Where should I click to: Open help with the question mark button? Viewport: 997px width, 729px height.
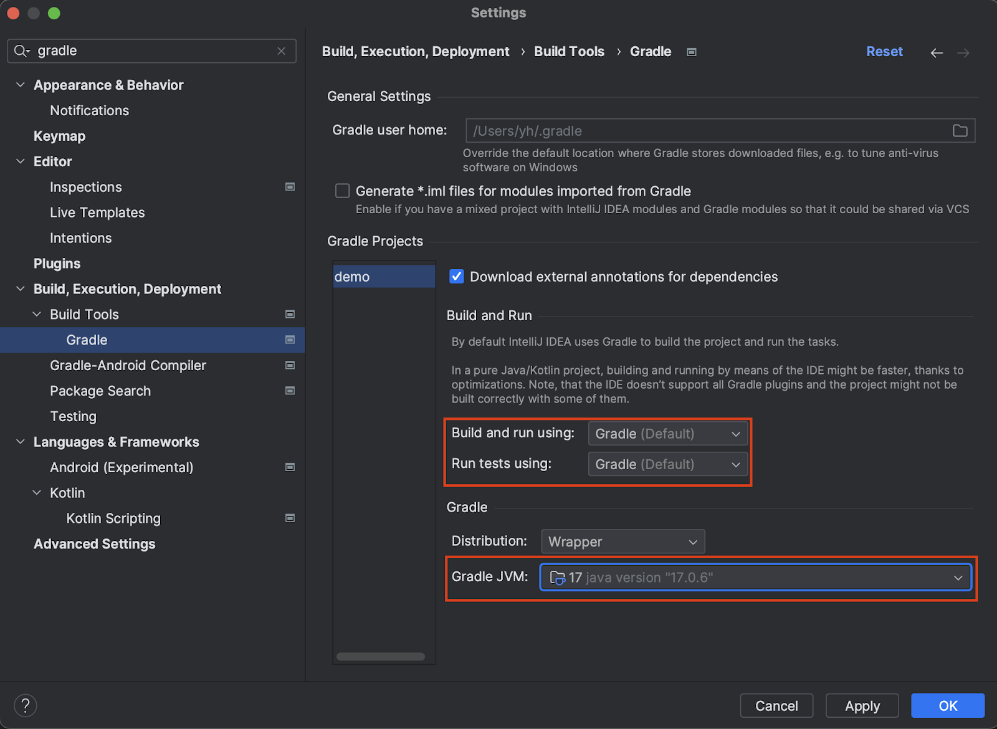pos(26,706)
